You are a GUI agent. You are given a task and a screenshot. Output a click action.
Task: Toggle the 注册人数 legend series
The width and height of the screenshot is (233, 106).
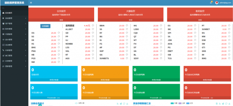point(80,103)
